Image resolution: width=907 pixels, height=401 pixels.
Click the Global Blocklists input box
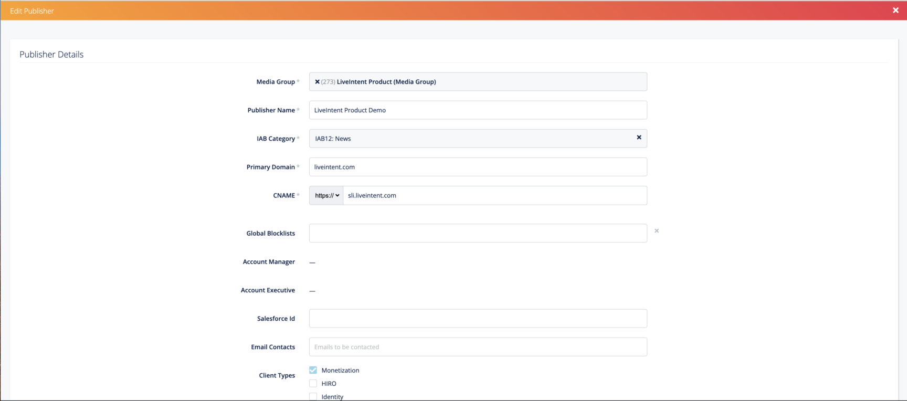pos(478,233)
